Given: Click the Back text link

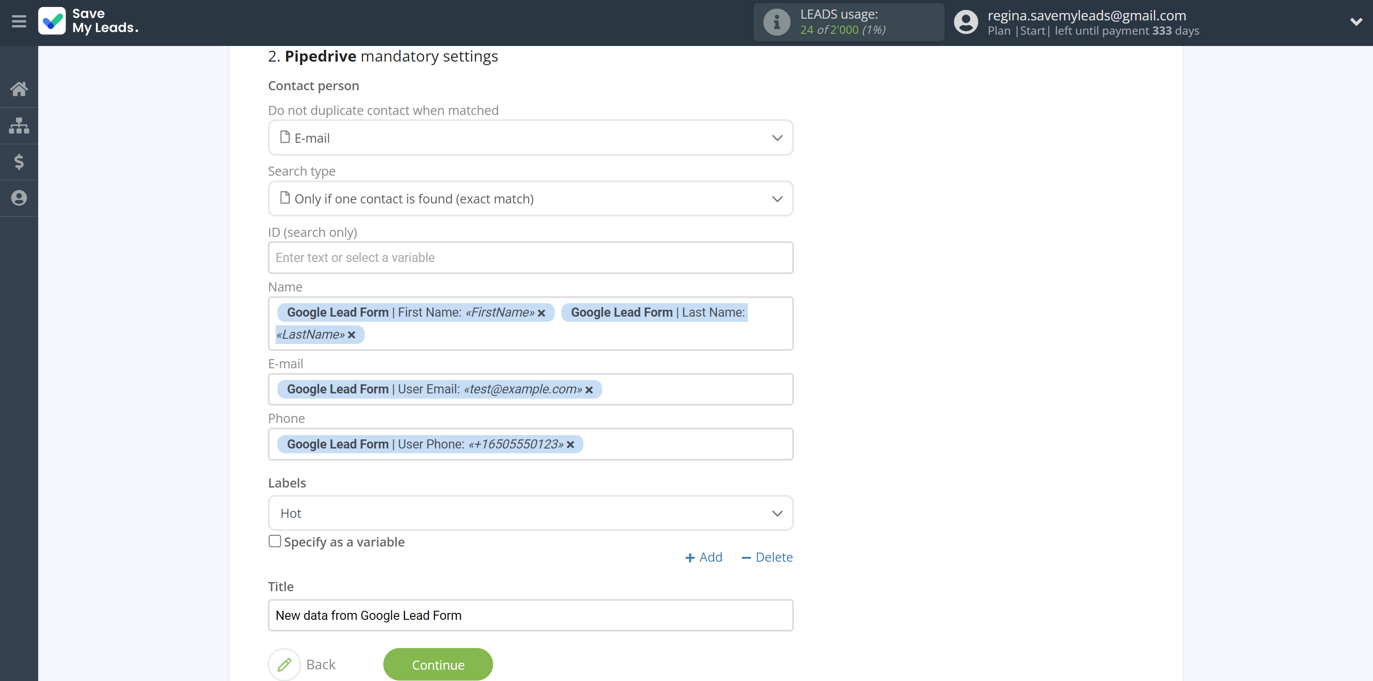Looking at the screenshot, I should point(320,665).
